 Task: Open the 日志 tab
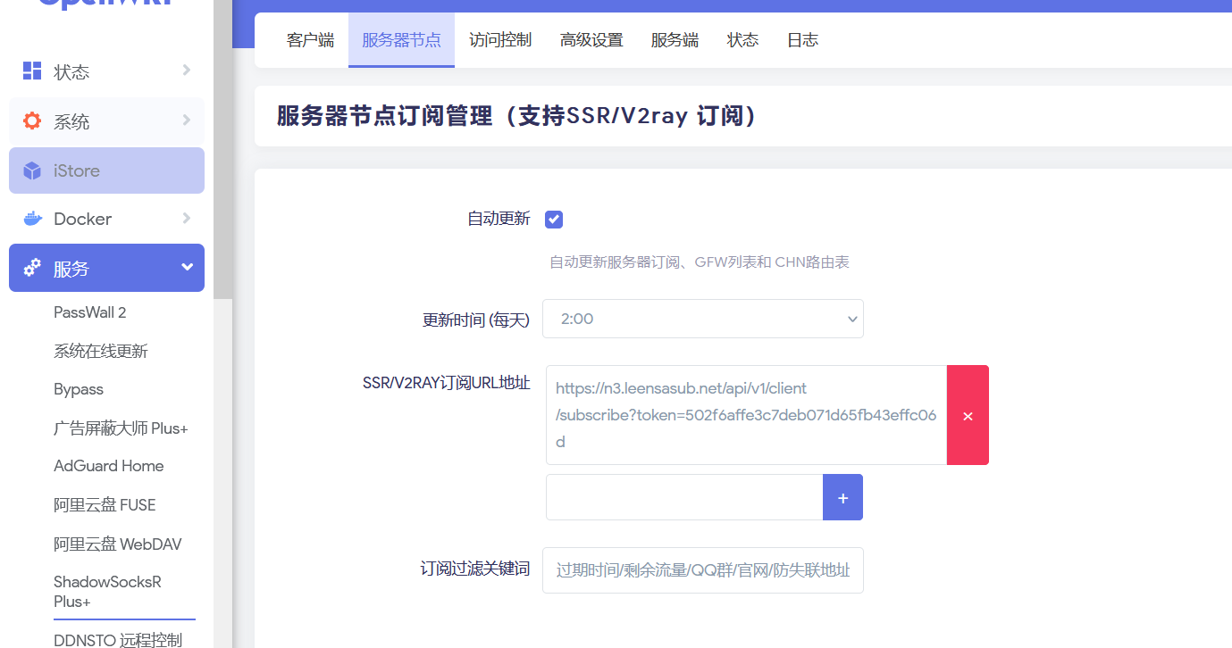click(x=801, y=39)
